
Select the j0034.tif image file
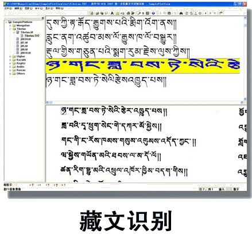tap(25, 39)
